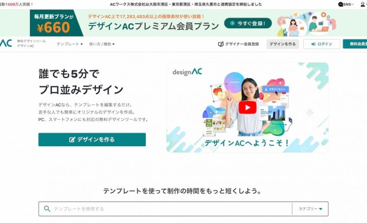Click the edit pencil icon in teal button
Screen dimensions: 367x223
(72, 139)
